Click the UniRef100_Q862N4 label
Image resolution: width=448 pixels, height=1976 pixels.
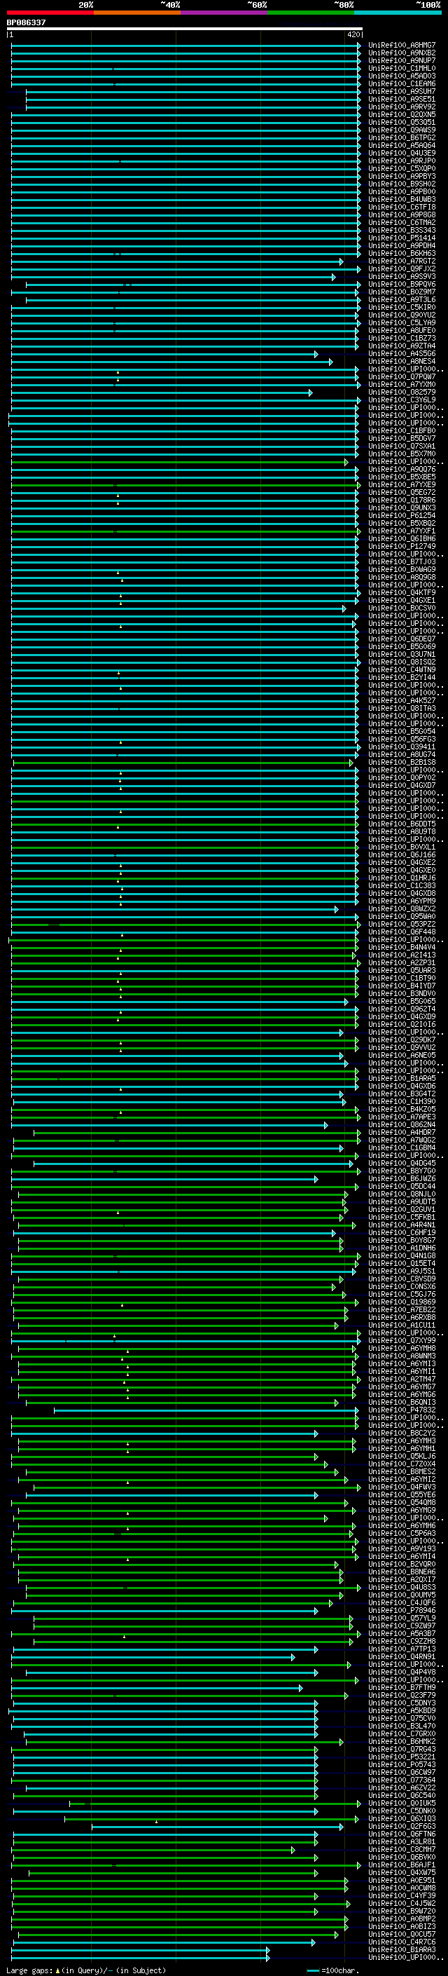click(402, 1124)
